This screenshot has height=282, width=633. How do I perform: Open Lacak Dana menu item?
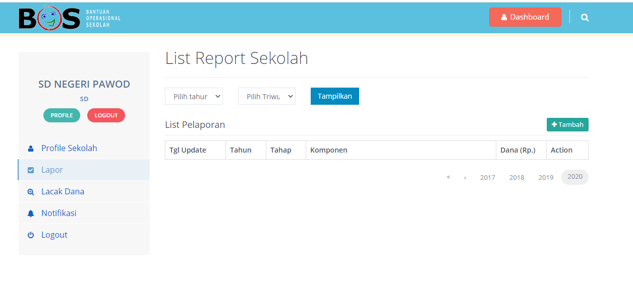[84, 191]
